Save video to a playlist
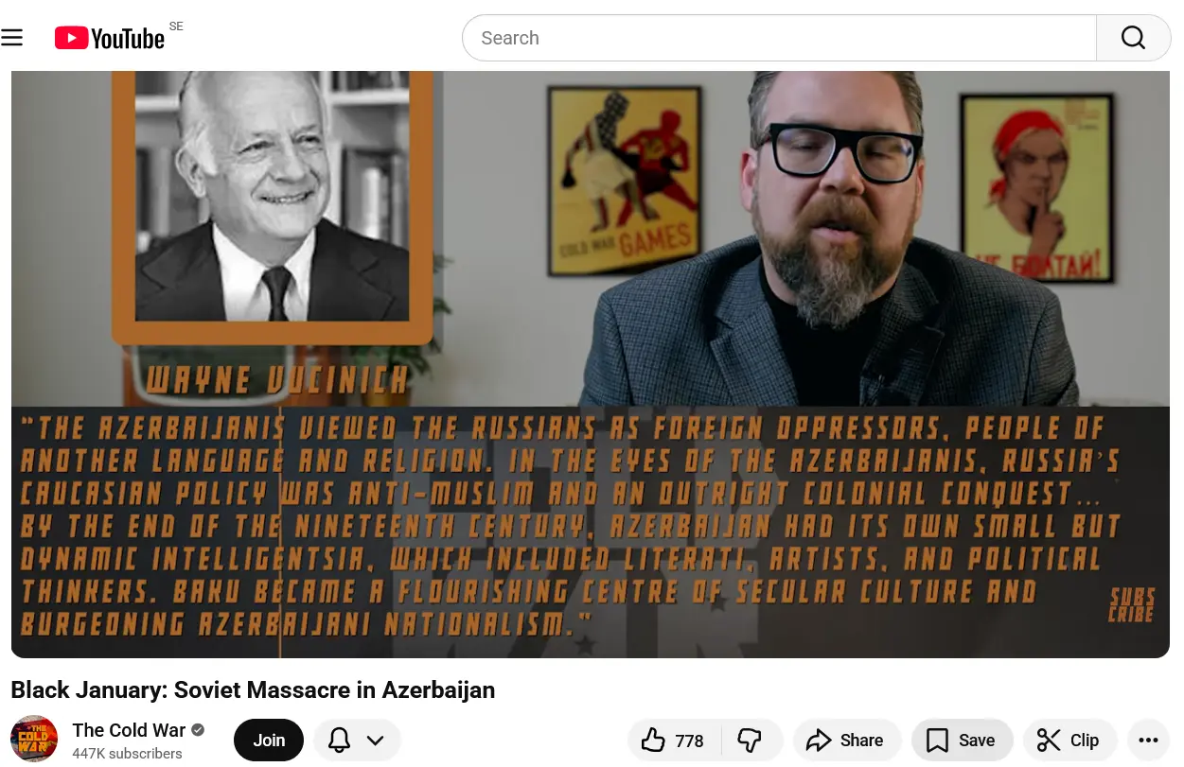This screenshot has width=1184, height=767. coord(962,741)
